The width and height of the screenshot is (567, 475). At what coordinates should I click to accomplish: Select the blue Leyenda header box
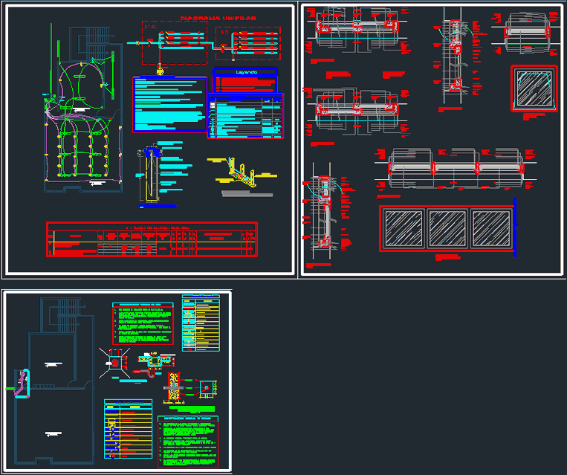click(x=244, y=71)
